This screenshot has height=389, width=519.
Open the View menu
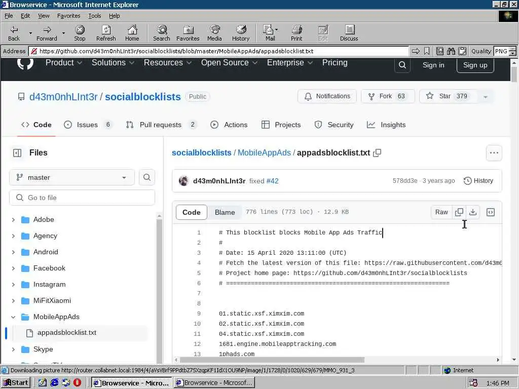44,16
